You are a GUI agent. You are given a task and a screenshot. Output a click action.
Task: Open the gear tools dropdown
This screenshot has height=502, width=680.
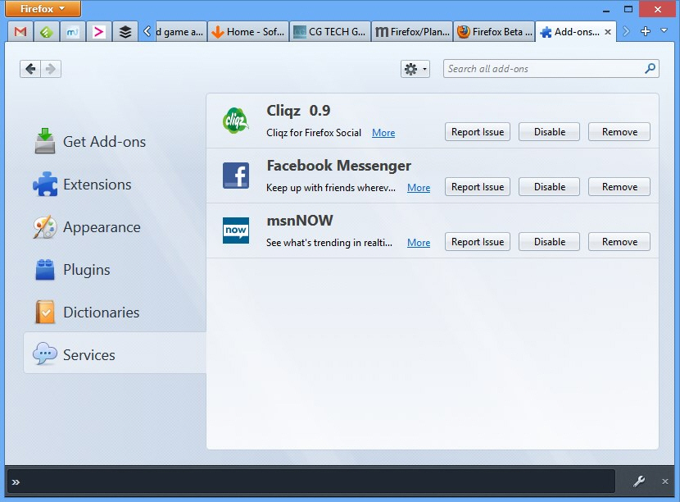point(415,69)
